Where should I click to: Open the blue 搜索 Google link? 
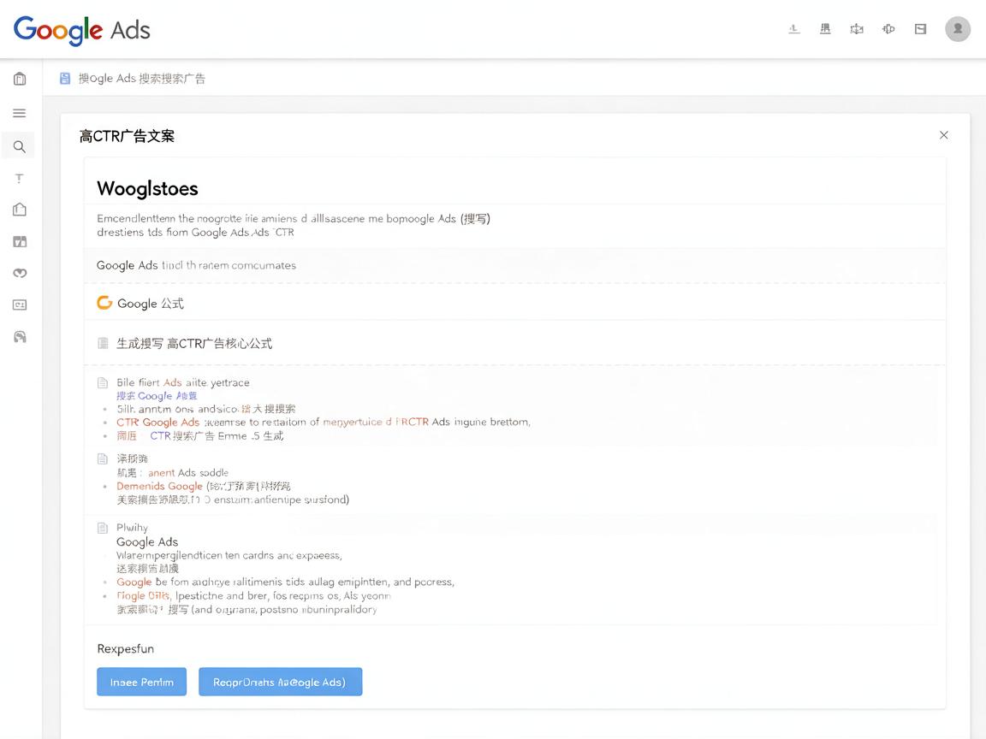tap(157, 396)
